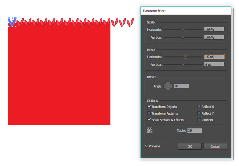Click the Rotate section label
The image size is (239, 166).
pos(151,77)
